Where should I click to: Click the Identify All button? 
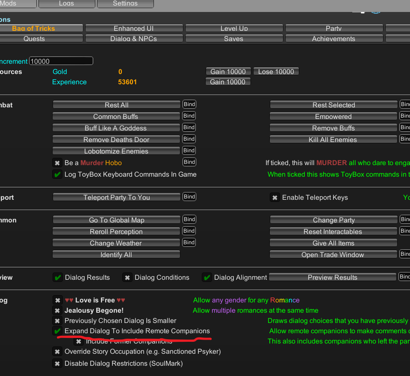click(116, 255)
